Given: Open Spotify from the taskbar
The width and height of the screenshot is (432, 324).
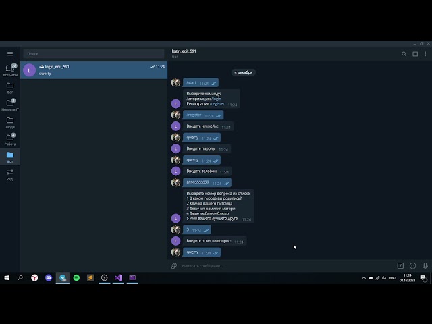Looking at the screenshot, I should pyautogui.click(x=76, y=277).
